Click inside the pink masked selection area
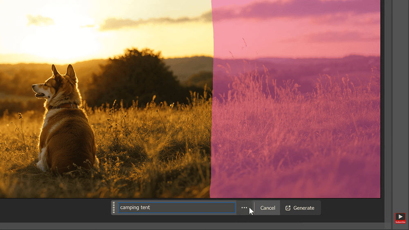The height and width of the screenshot is (230, 409). (x=296, y=99)
